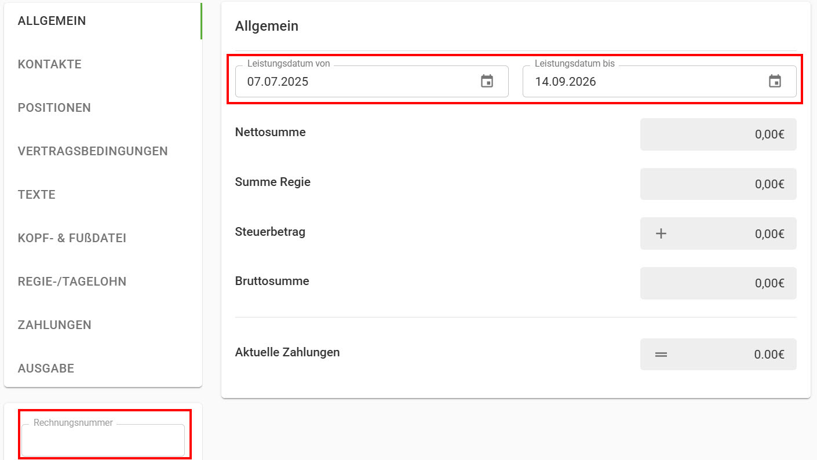Click the equals icon beside Aktuelle Zahlungen
This screenshot has width=817, height=460.
[661, 354]
